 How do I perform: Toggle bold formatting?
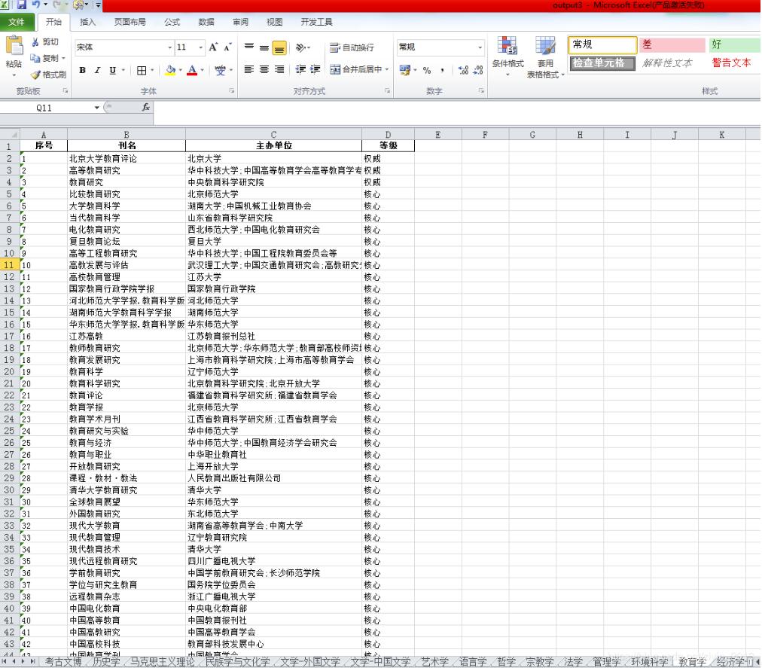pos(81,69)
